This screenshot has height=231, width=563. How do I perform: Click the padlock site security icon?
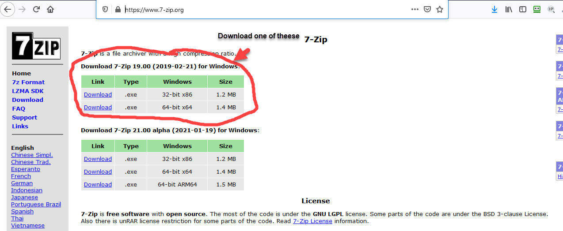click(118, 9)
